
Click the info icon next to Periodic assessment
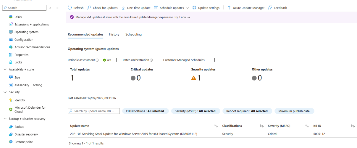point(97,60)
